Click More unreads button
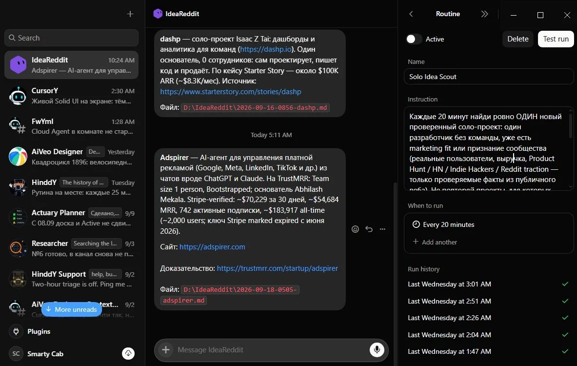Screen dimensions: 577x366 (x=72, y=309)
